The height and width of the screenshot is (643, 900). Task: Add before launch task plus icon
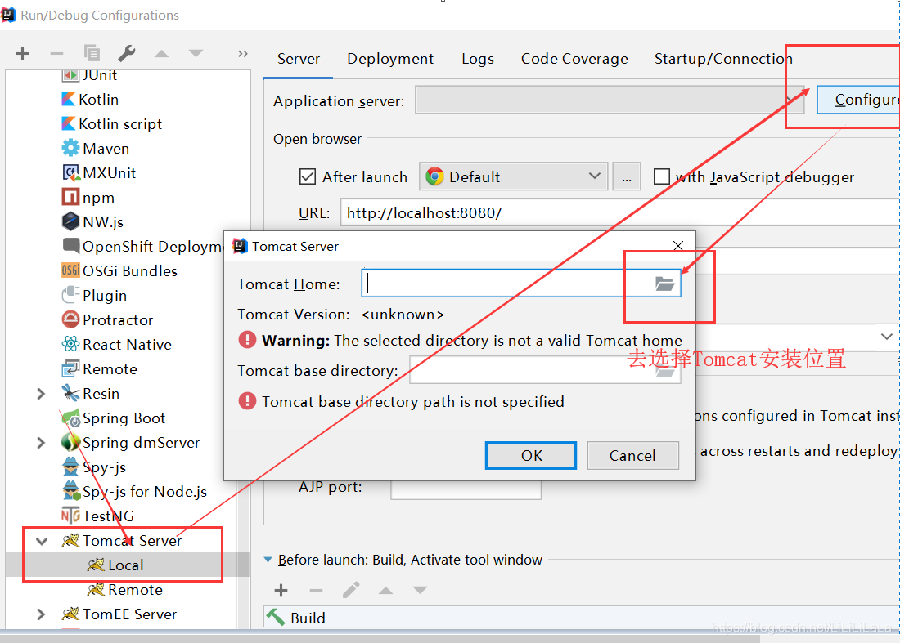click(x=281, y=590)
